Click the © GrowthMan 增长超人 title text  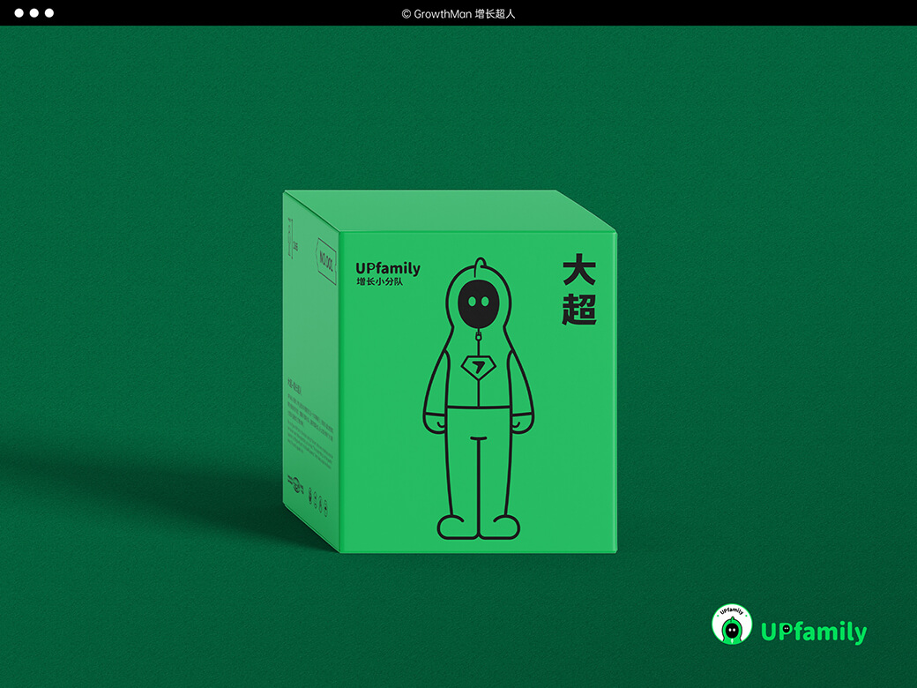(x=458, y=13)
